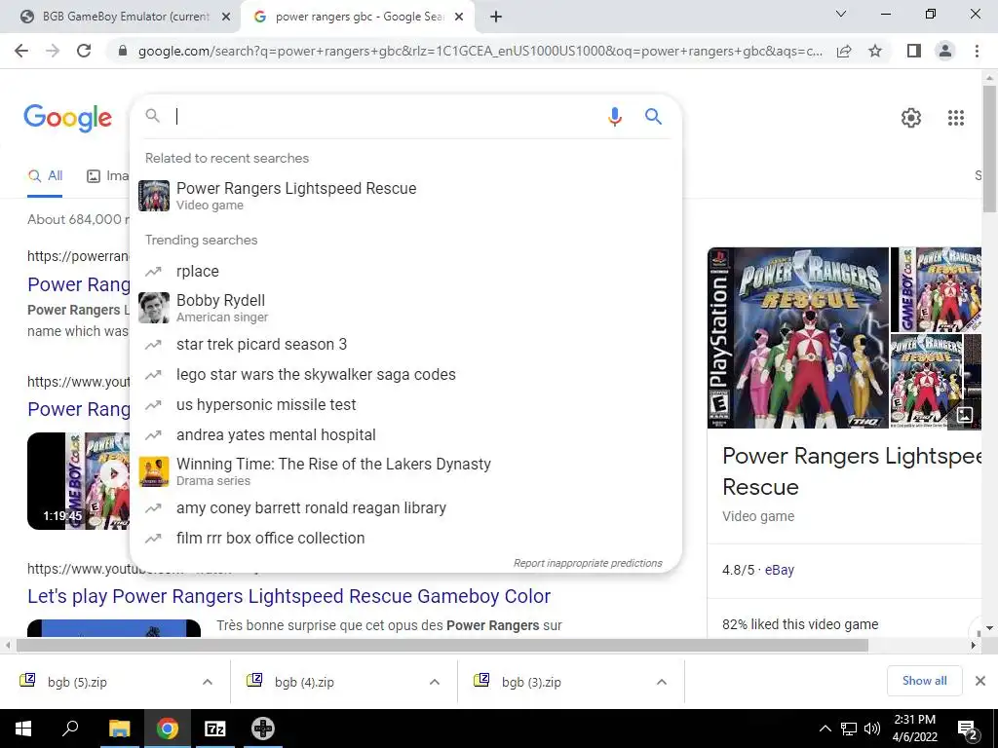Viewport: 998px width, 748px height.
Task: Open Let's play Power Rangers Lightspeed Rescue result
Action: 288,596
